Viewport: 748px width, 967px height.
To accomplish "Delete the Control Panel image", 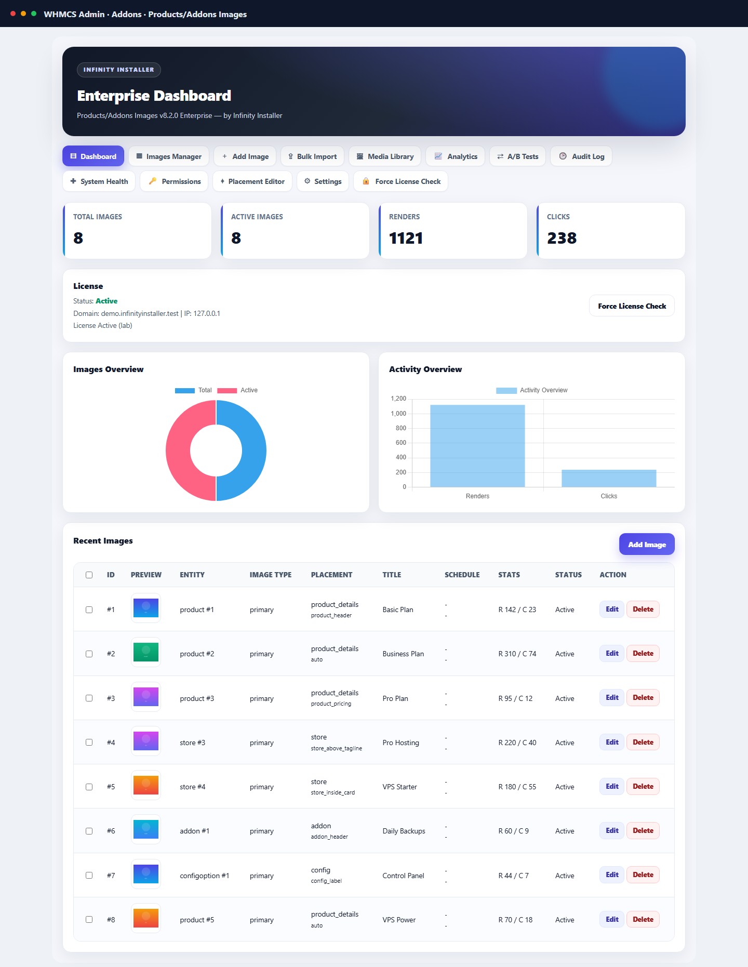I will [643, 875].
